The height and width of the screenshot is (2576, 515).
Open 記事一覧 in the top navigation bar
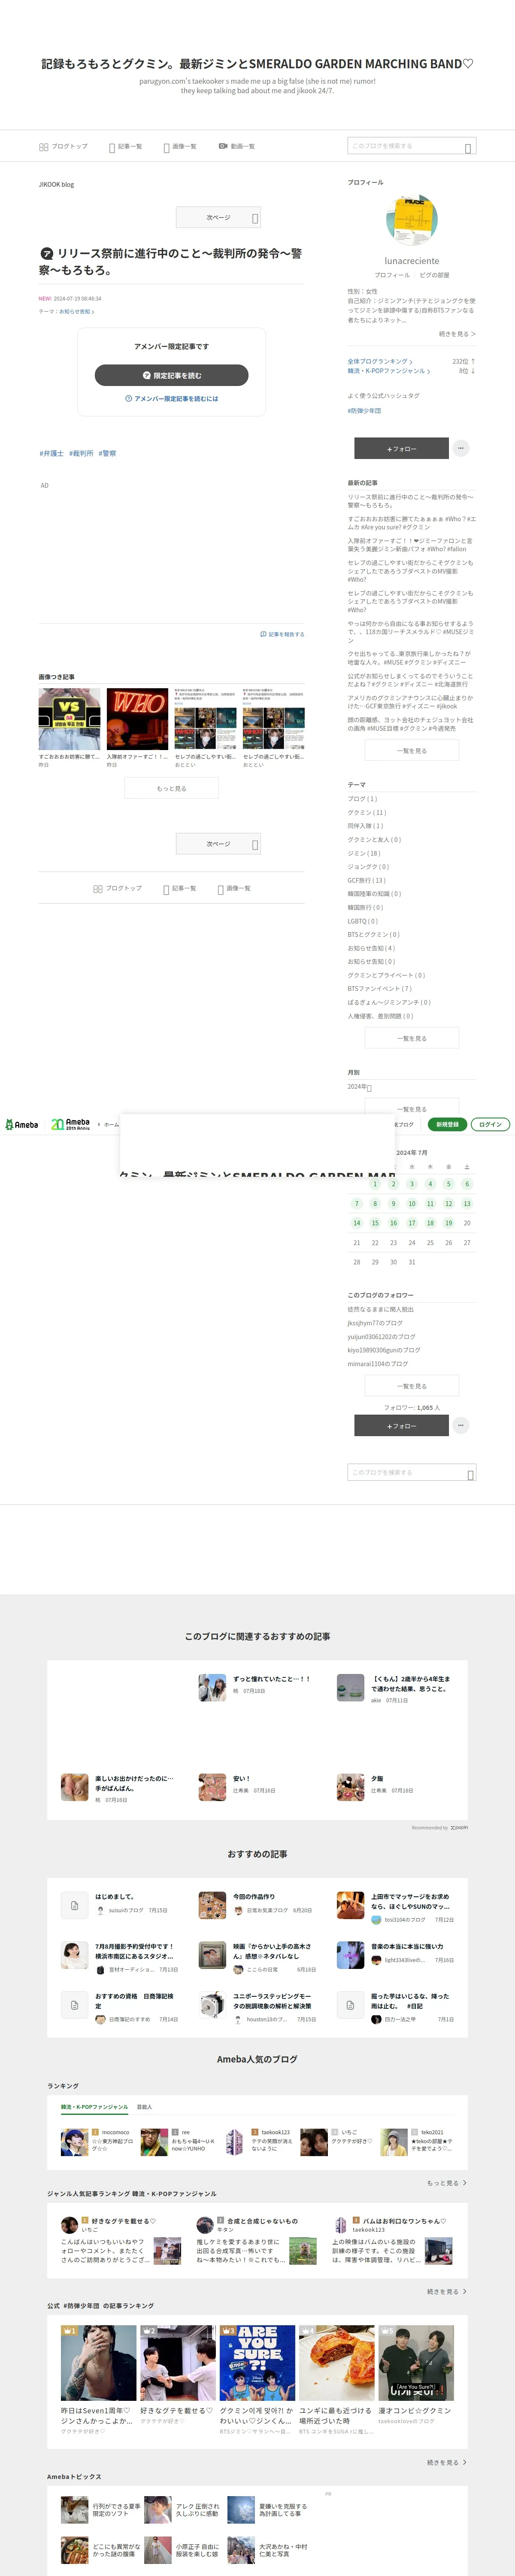126,147
